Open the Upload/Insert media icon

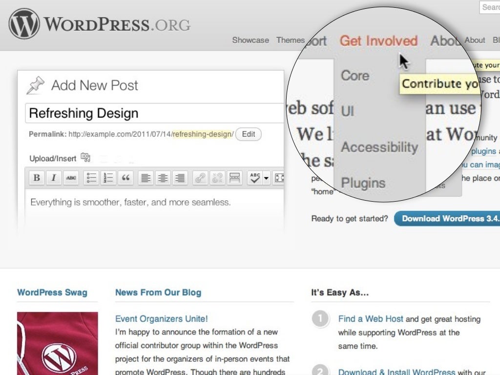tap(85, 157)
